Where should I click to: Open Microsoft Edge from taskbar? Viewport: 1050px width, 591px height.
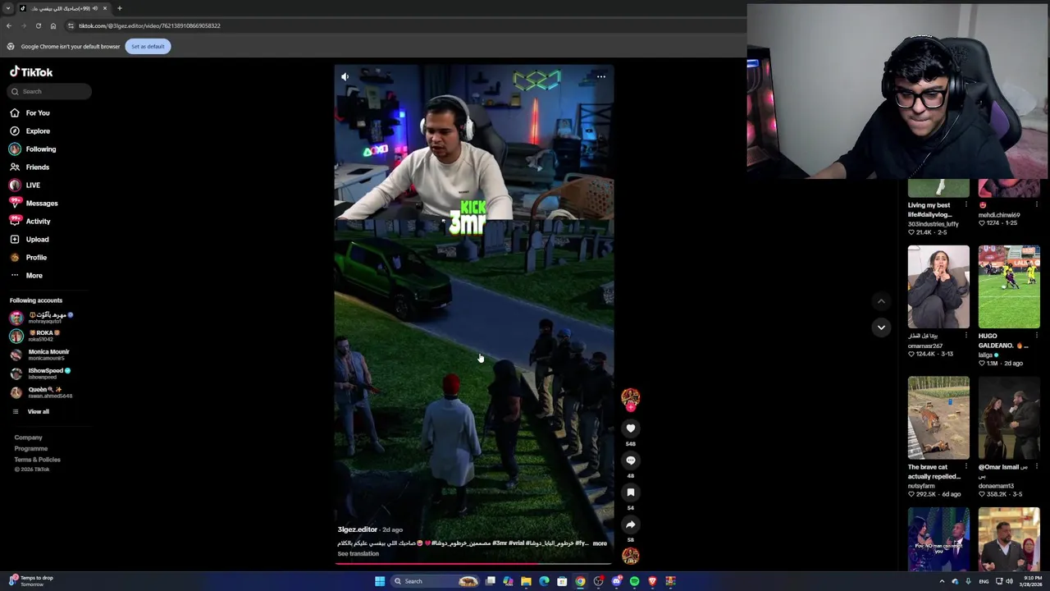pyautogui.click(x=544, y=581)
